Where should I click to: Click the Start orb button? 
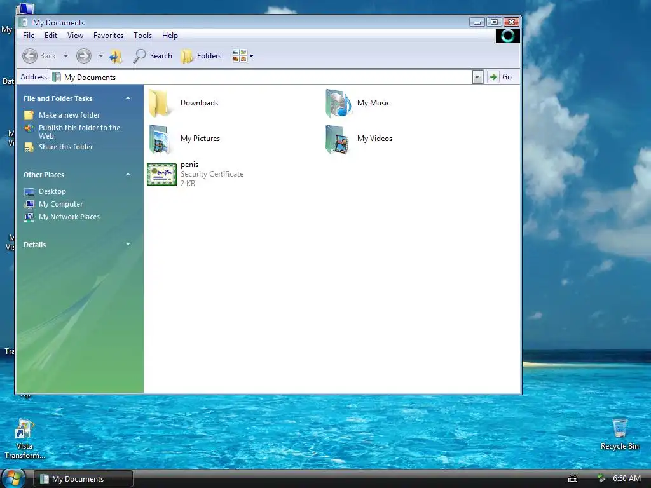[13, 478]
